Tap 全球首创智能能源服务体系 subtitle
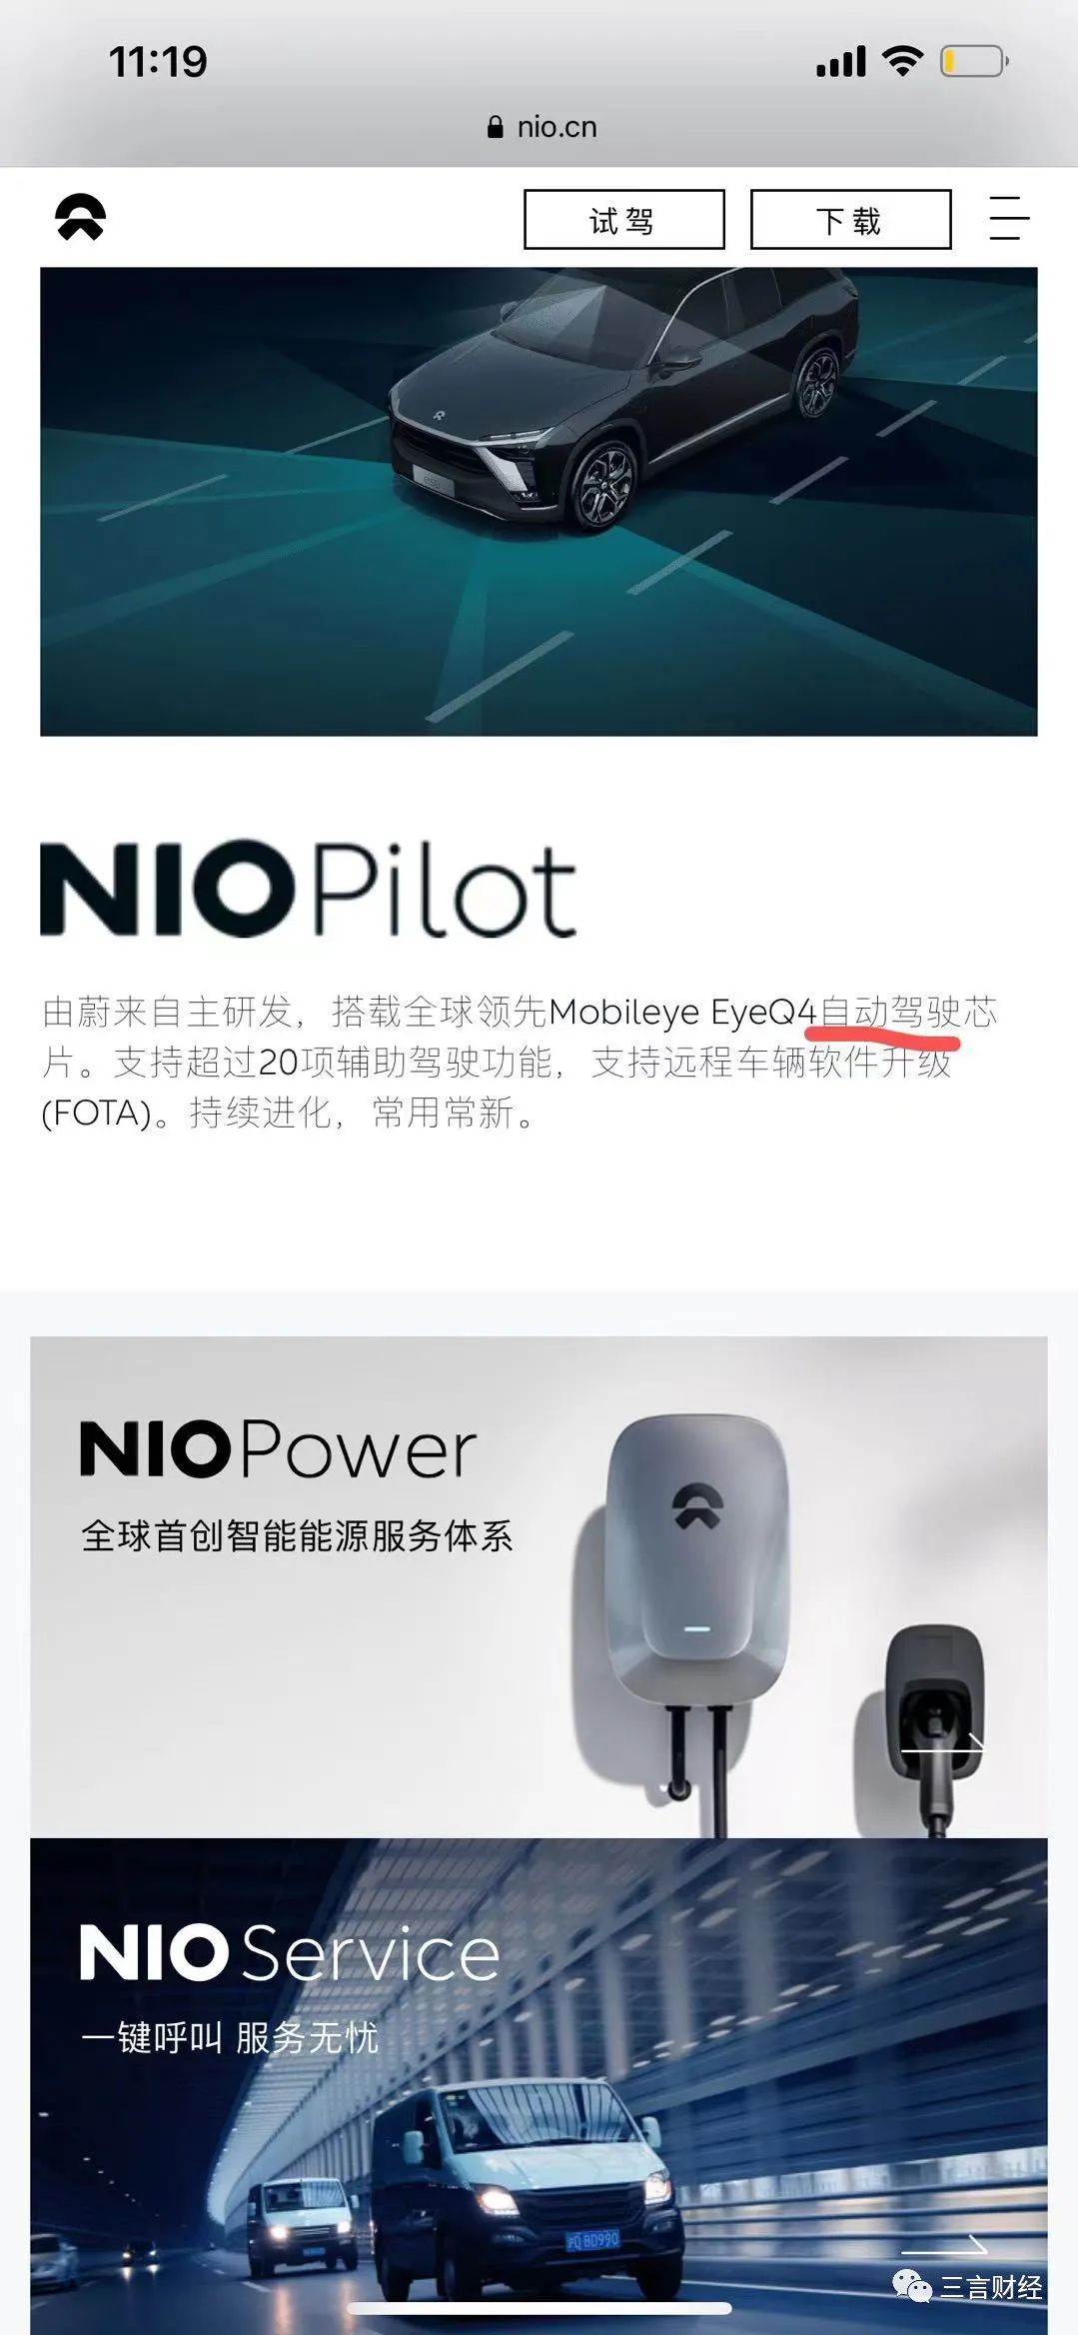The width and height of the screenshot is (1078, 2335). pyautogui.click(x=297, y=1536)
